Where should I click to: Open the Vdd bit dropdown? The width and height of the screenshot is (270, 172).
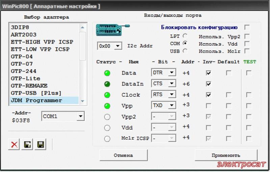click(164, 127)
